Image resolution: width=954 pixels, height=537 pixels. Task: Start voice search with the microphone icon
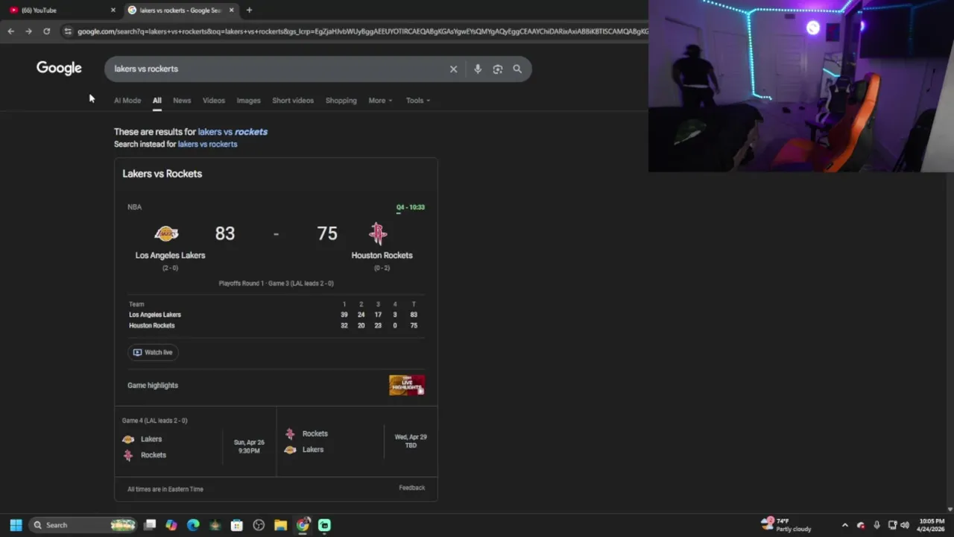pos(478,69)
